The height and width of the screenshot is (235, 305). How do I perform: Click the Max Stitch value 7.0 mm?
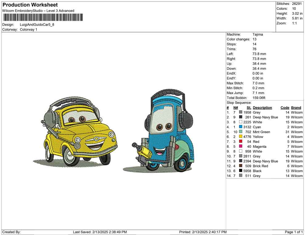pos(258,83)
